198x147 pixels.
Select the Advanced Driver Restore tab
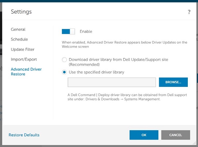pos(26,72)
